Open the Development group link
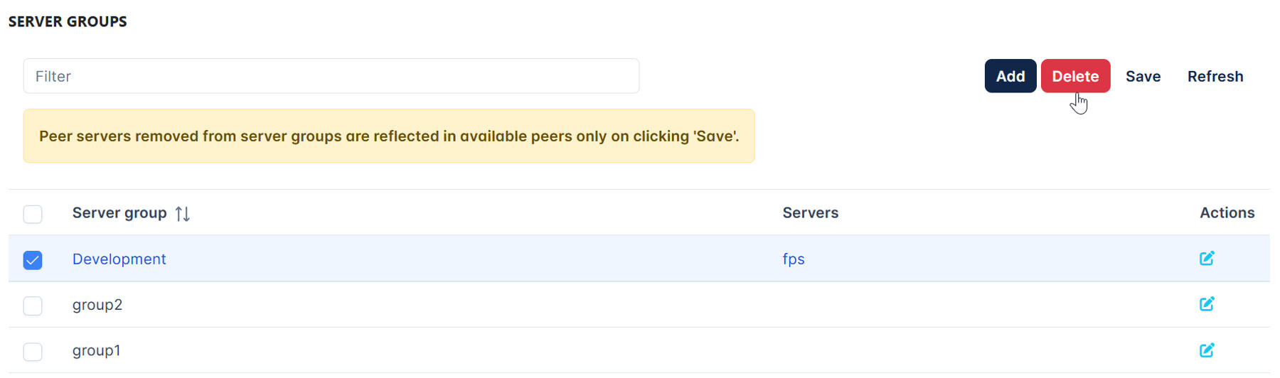Image resolution: width=1280 pixels, height=378 pixels. (x=119, y=259)
